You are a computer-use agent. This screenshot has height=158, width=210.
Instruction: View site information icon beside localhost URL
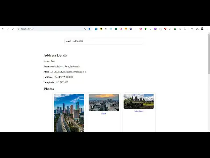click(18, 29)
